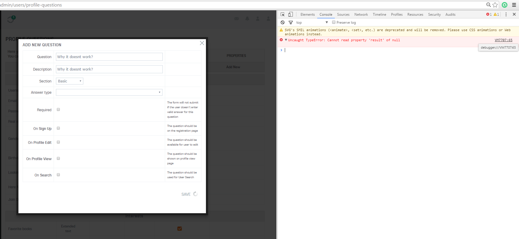
Task: Check the On Sign Up checkbox
Action: [58, 128]
